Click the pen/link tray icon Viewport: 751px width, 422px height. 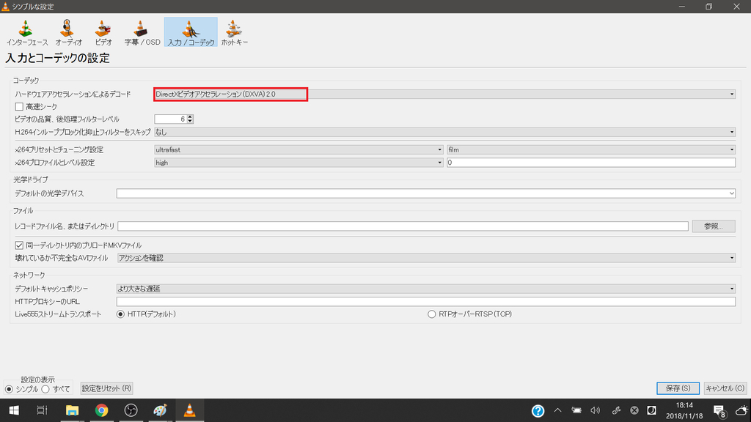click(x=616, y=410)
